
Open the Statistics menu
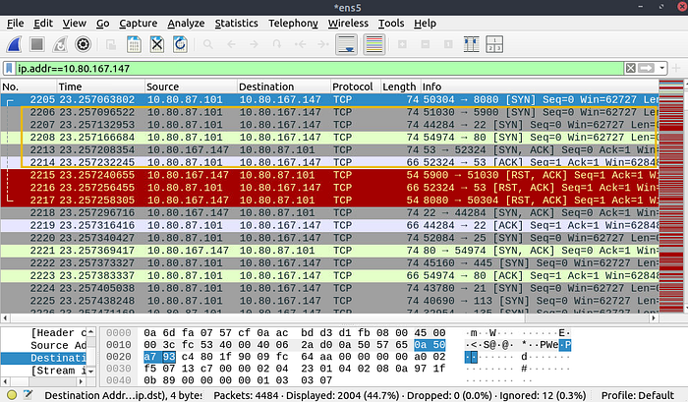click(236, 24)
